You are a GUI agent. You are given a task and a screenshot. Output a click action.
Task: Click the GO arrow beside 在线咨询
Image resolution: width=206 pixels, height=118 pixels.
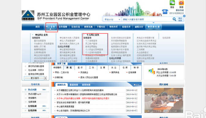[x=44, y=110]
